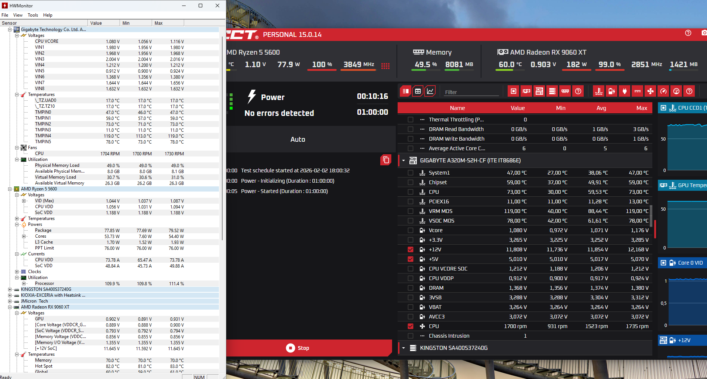Screen dimensions: 707x379
Task: Switch OCCT monitoring to list view icon
Action: coord(405,91)
